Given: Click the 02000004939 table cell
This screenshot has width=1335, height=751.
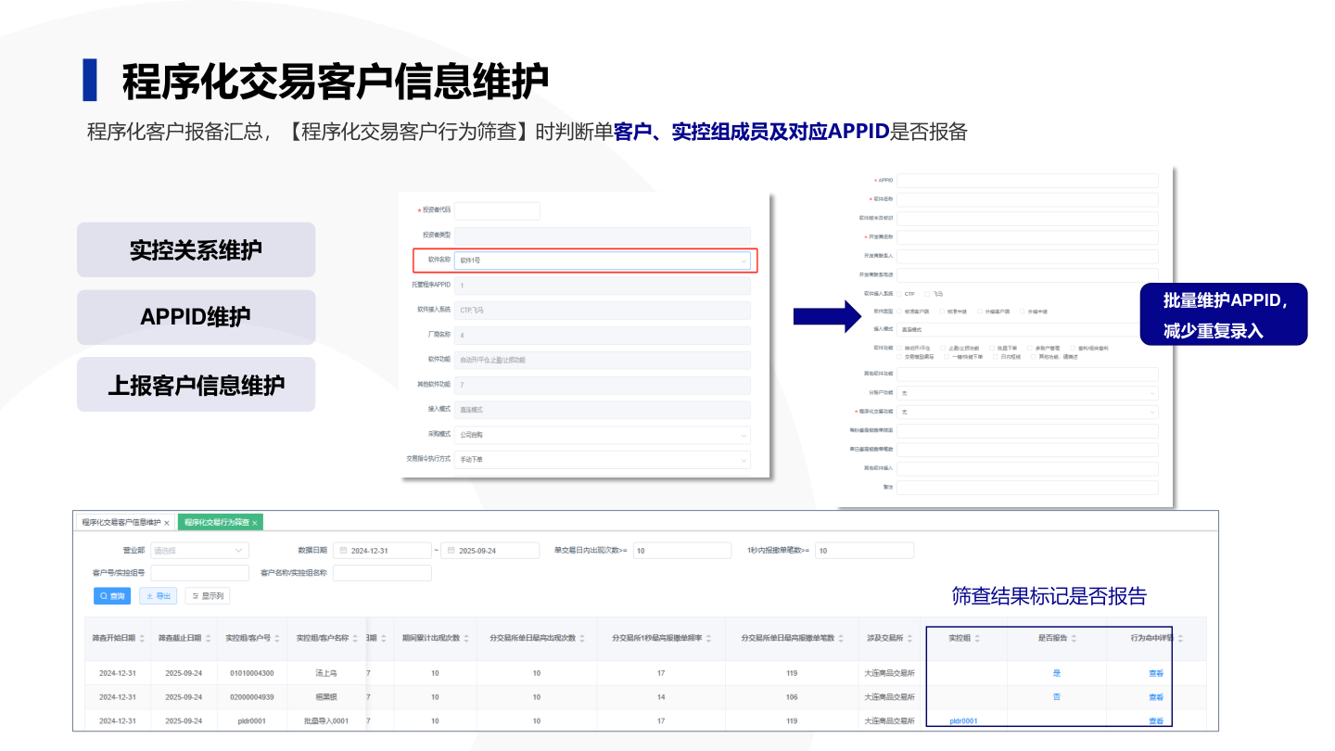Looking at the screenshot, I should pyautogui.click(x=252, y=697).
